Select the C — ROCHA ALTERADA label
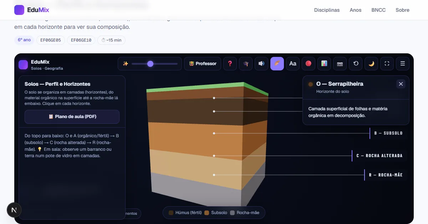Screen dimensions: 428x224 pos(379,156)
